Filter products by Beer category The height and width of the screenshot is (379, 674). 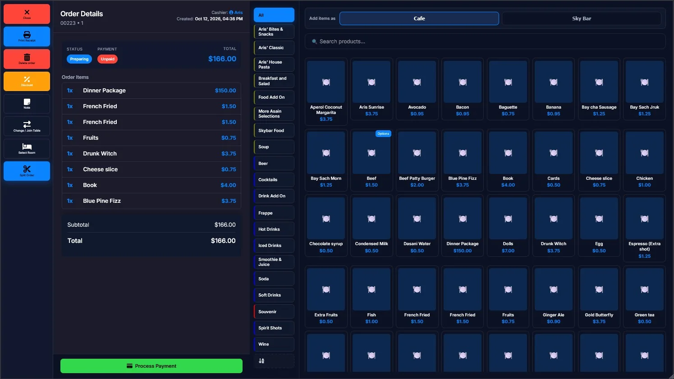pos(274,164)
